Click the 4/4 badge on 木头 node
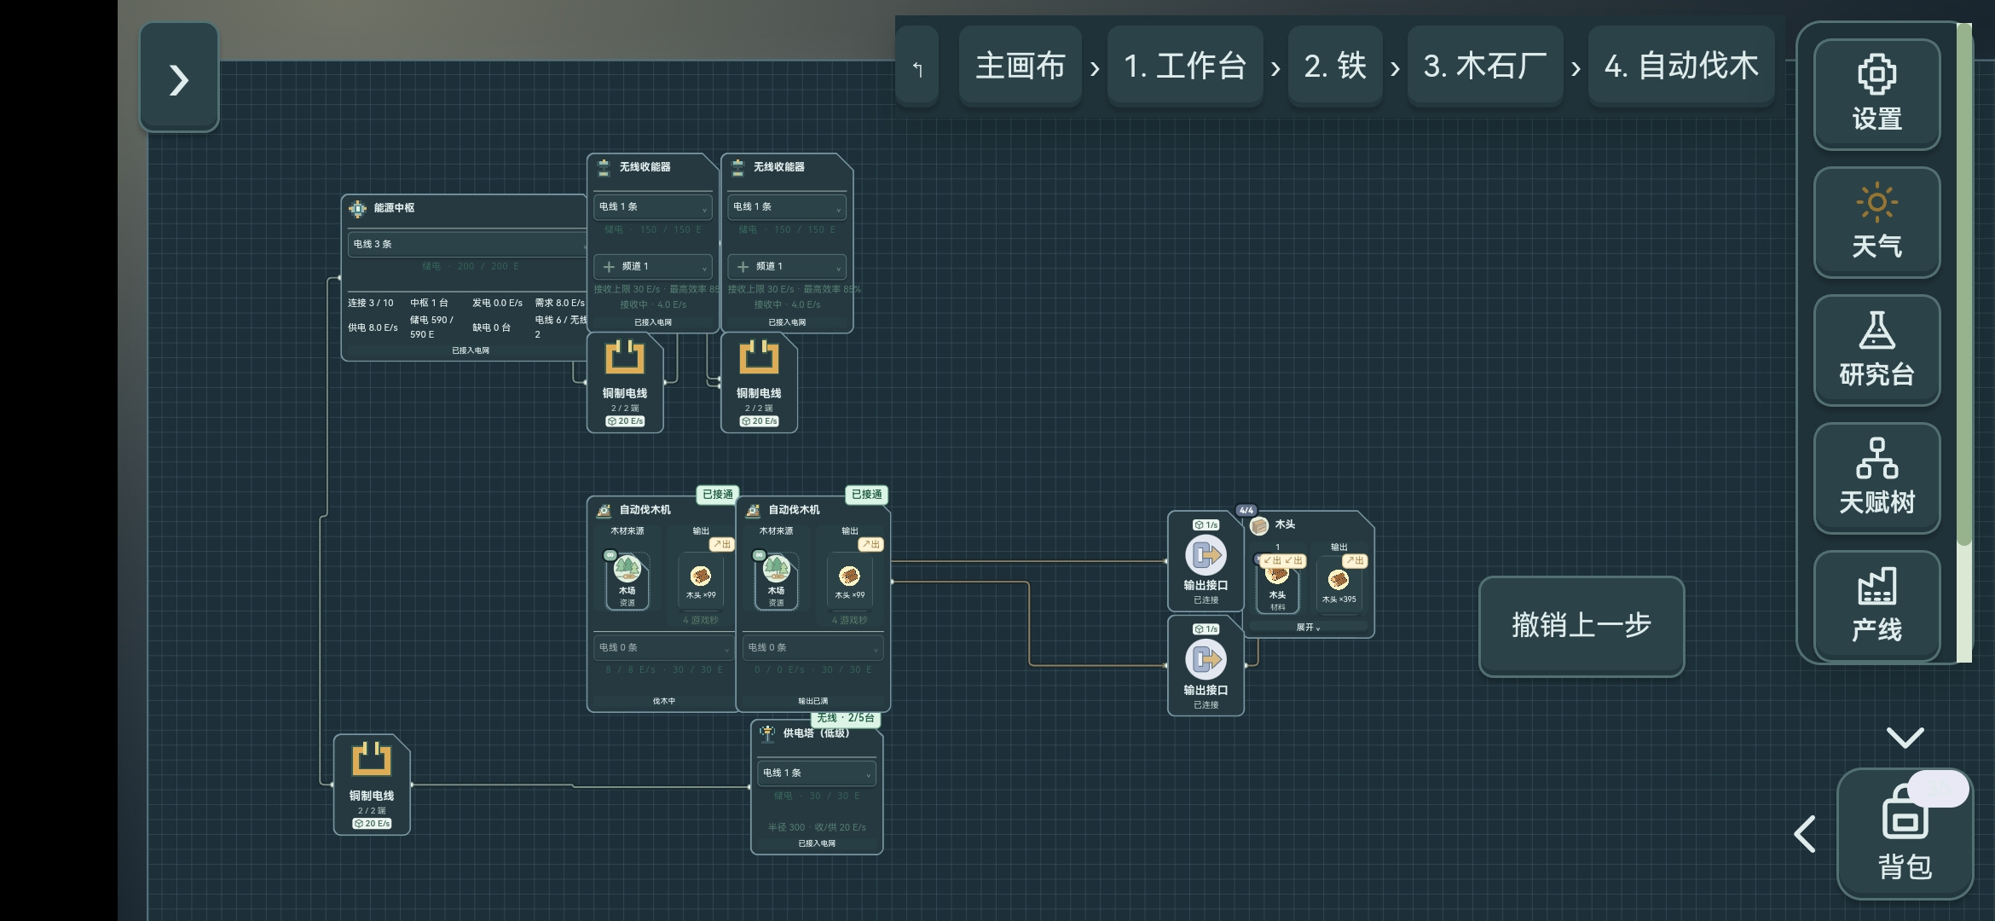 (1246, 511)
